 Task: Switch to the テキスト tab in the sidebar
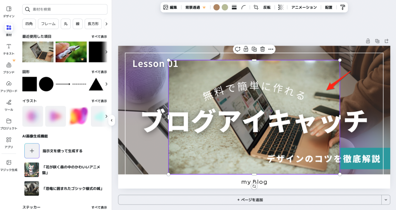pyautogui.click(x=9, y=49)
